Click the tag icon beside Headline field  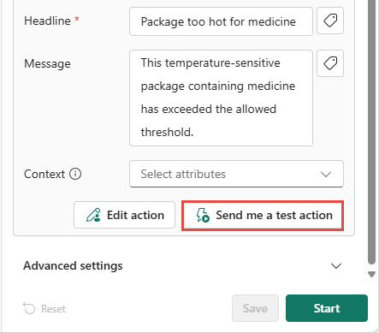click(330, 21)
